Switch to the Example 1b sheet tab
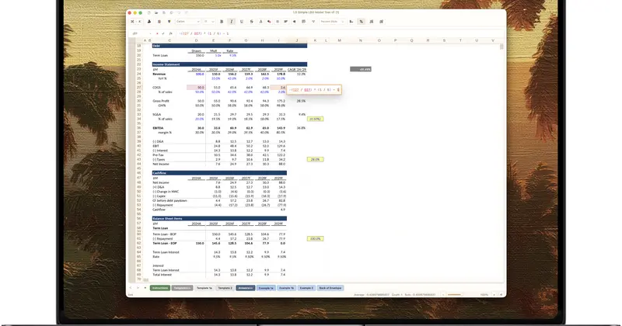Viewport: 622px width, 326px height. [286, 288]
